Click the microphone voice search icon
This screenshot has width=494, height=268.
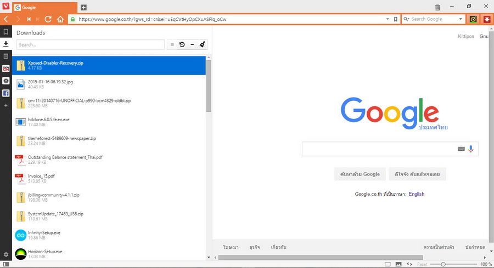click(471, 149)
